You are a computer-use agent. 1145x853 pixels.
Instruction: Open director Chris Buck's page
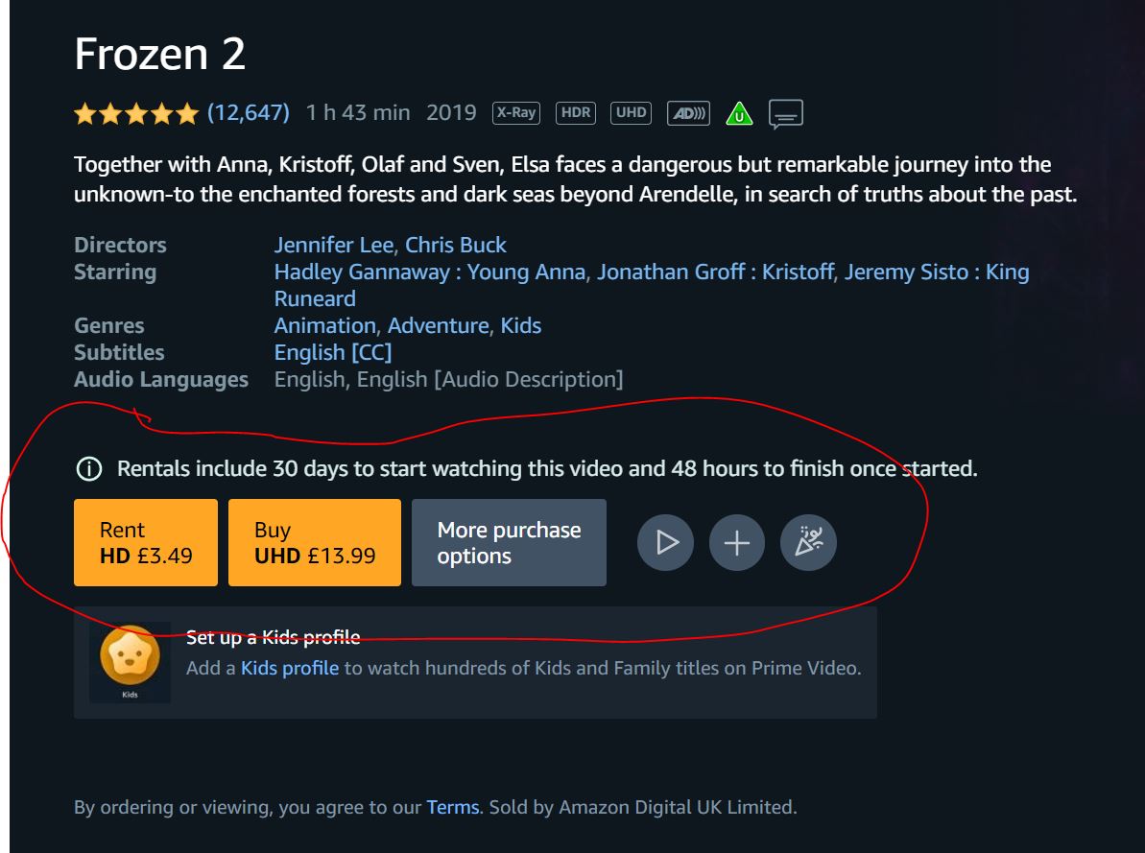[x=456, y=245]
